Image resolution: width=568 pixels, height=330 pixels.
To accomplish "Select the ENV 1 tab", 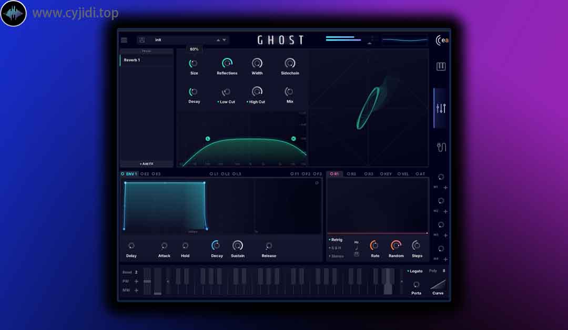I will coord(129,174).
